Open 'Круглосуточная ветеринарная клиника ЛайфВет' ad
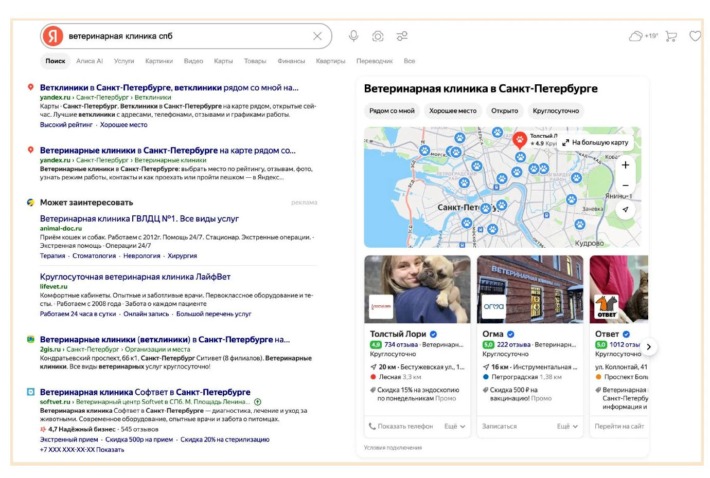The image size is (710, 478). [135, 277]
